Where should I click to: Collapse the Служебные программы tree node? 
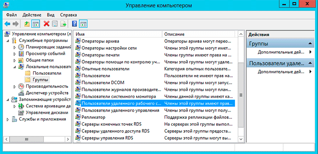[x=8, y=41]
